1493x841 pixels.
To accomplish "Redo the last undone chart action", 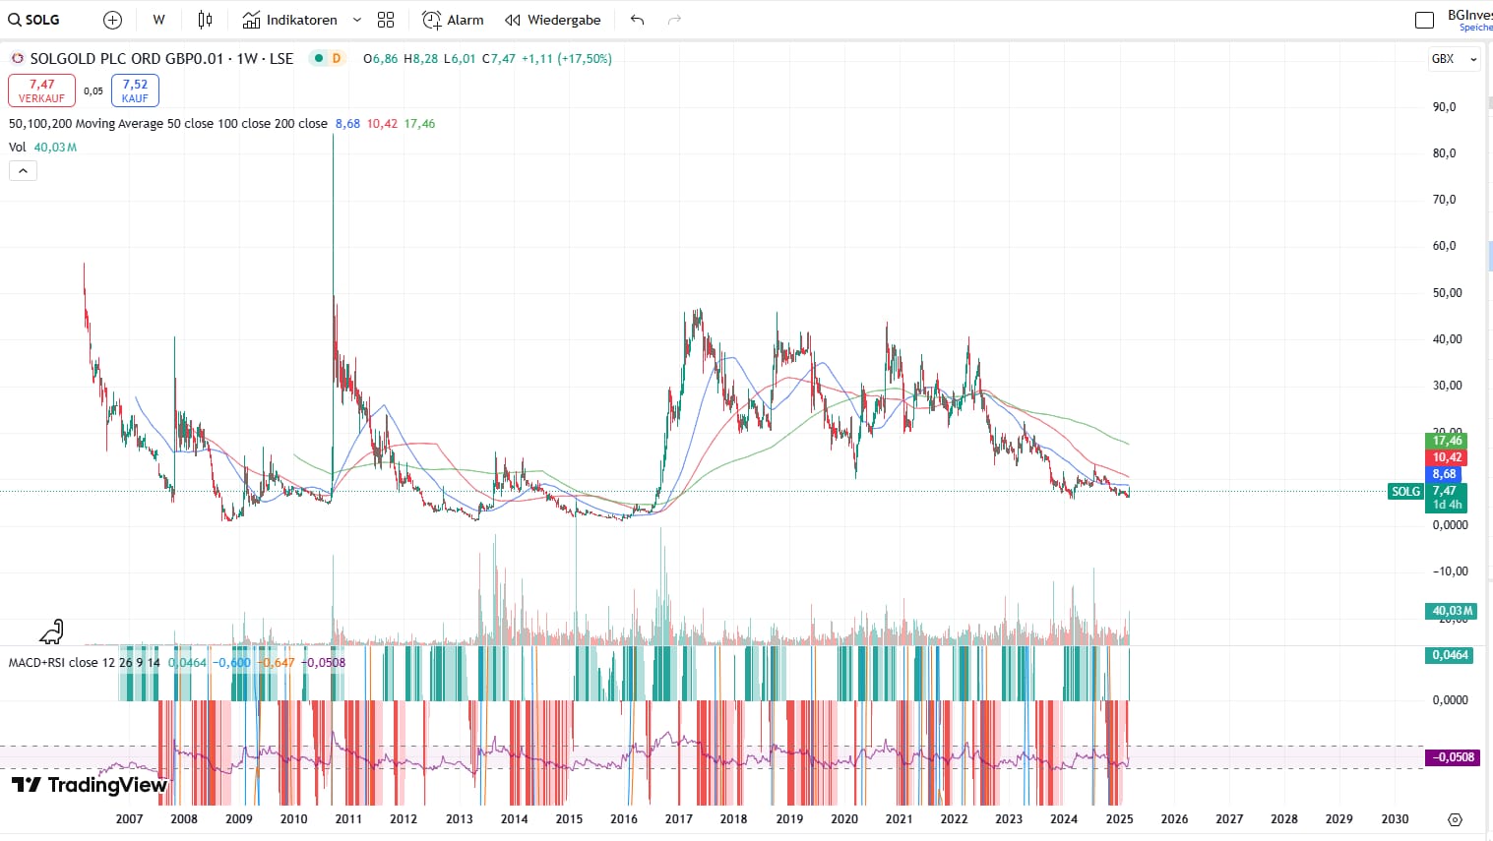I will click(674, 20).
